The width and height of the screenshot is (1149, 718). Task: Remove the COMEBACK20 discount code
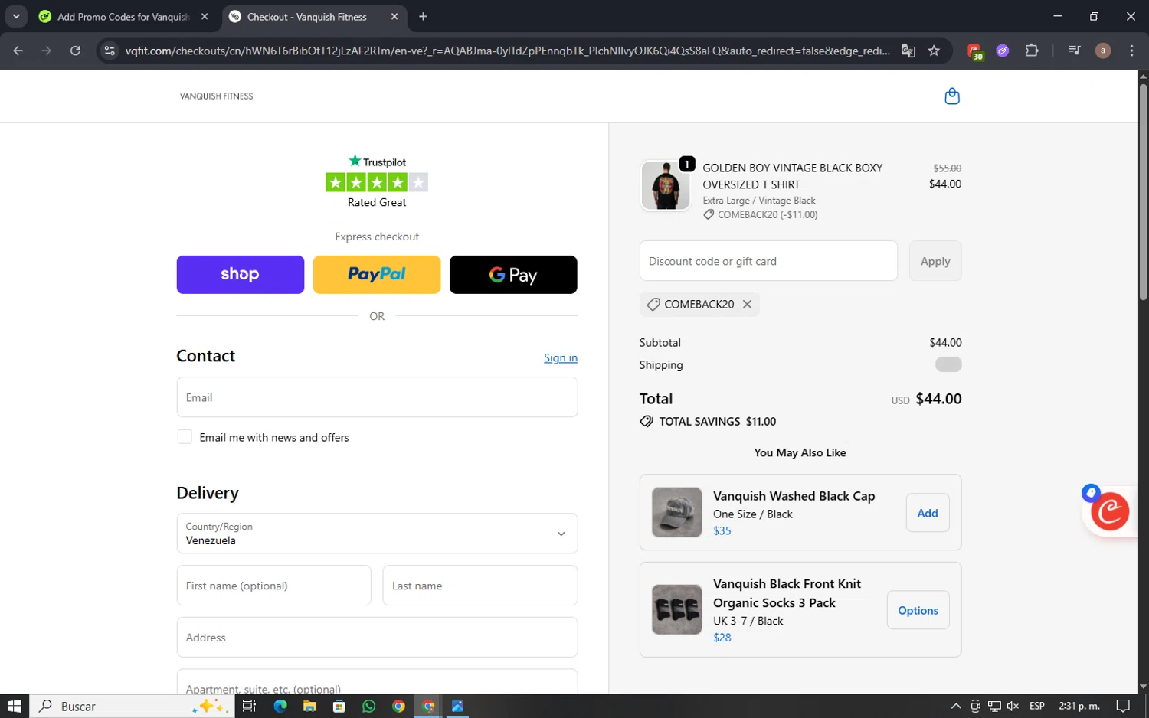pyautogui.click(x=747, y=305)
